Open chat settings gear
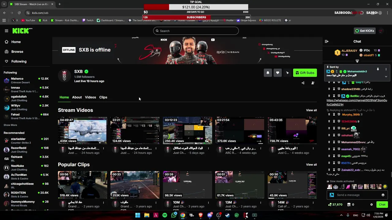Viewport: 392px width, 220px height. tap(371, 204)
